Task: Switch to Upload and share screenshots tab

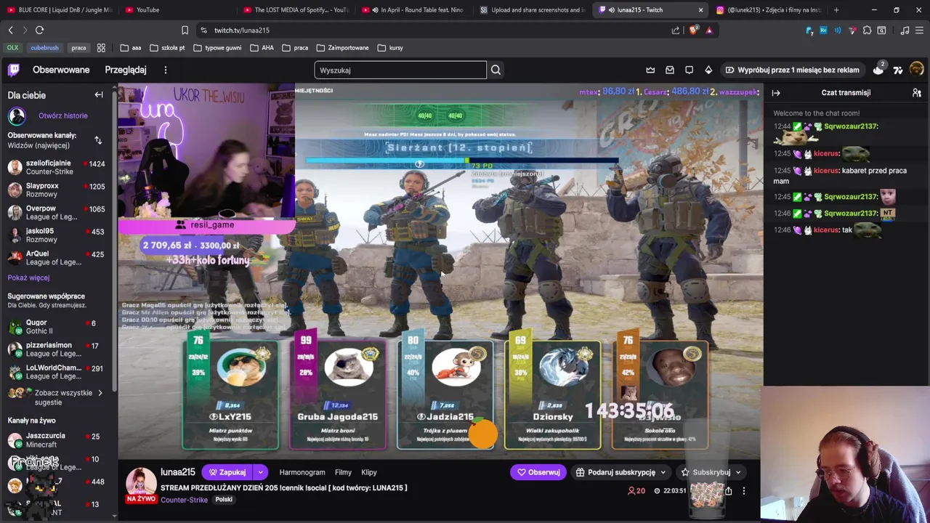Action: [x=532, y=10]
